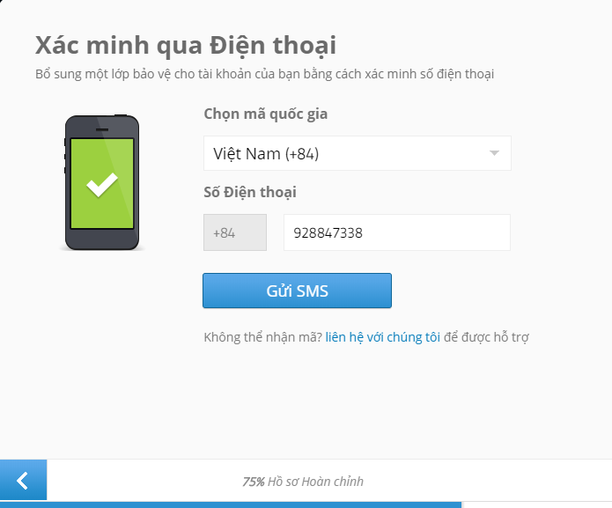
Task: Click the white checkmark on the phone screen
Action: [102, 185]
